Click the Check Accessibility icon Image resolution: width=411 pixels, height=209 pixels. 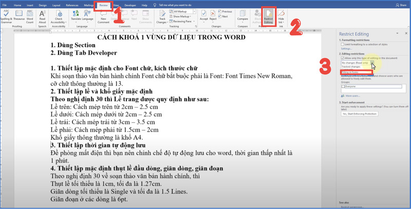click(59, 14)
